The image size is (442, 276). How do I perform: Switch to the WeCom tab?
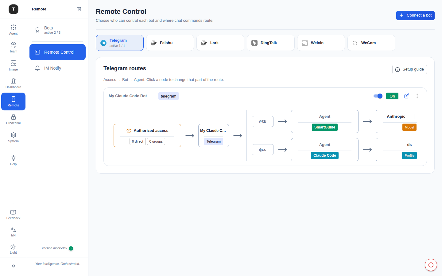[x=371, y=43]
